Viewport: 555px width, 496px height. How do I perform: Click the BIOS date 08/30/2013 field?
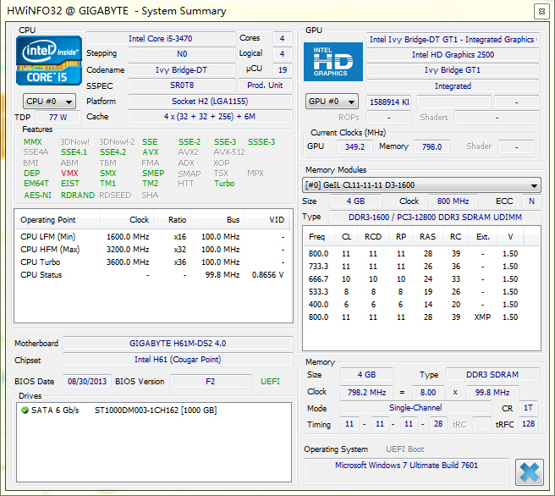(87, 381)
